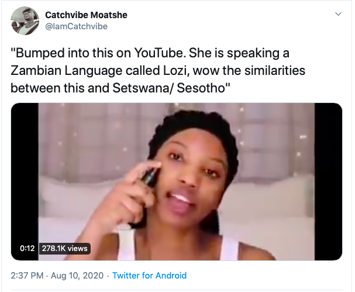This screenshot has height=292, width=355.
Task: Open Catchvibe Moatshe's profile picture
Action: (25, 20)
